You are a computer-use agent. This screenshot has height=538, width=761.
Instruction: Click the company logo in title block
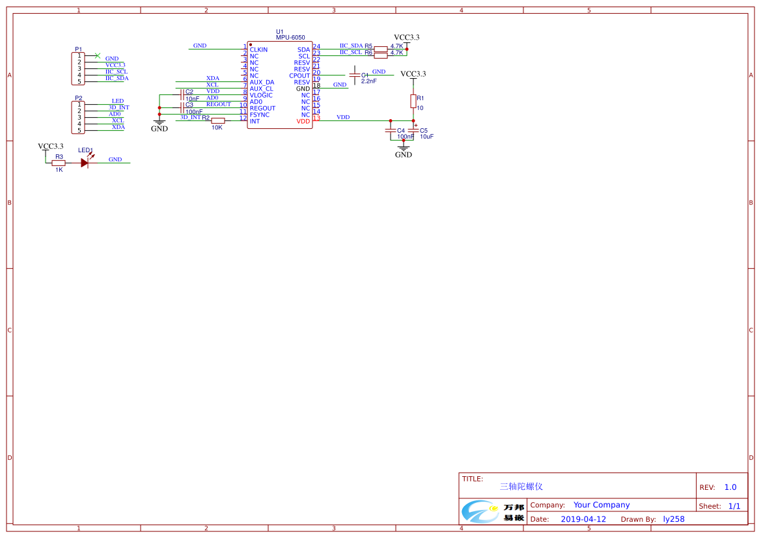493,512
